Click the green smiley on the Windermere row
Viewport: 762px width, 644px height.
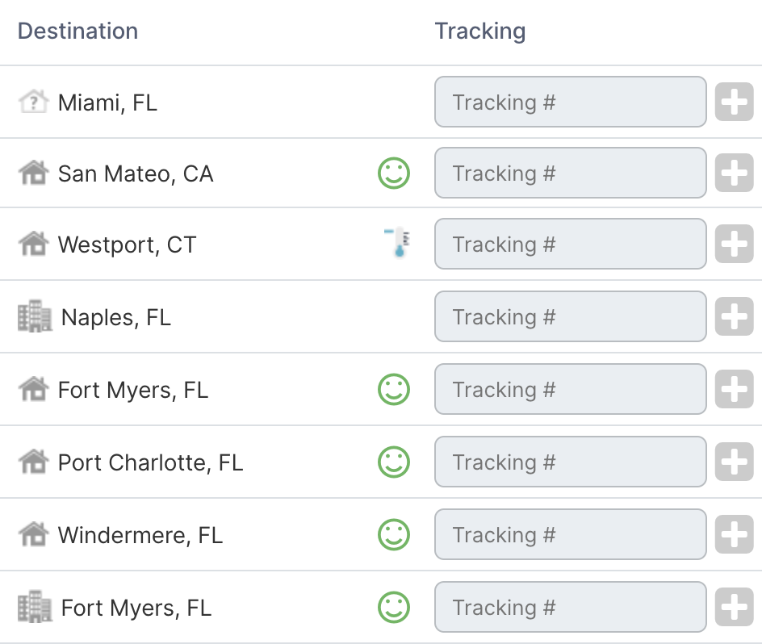(x=394, y=535)
